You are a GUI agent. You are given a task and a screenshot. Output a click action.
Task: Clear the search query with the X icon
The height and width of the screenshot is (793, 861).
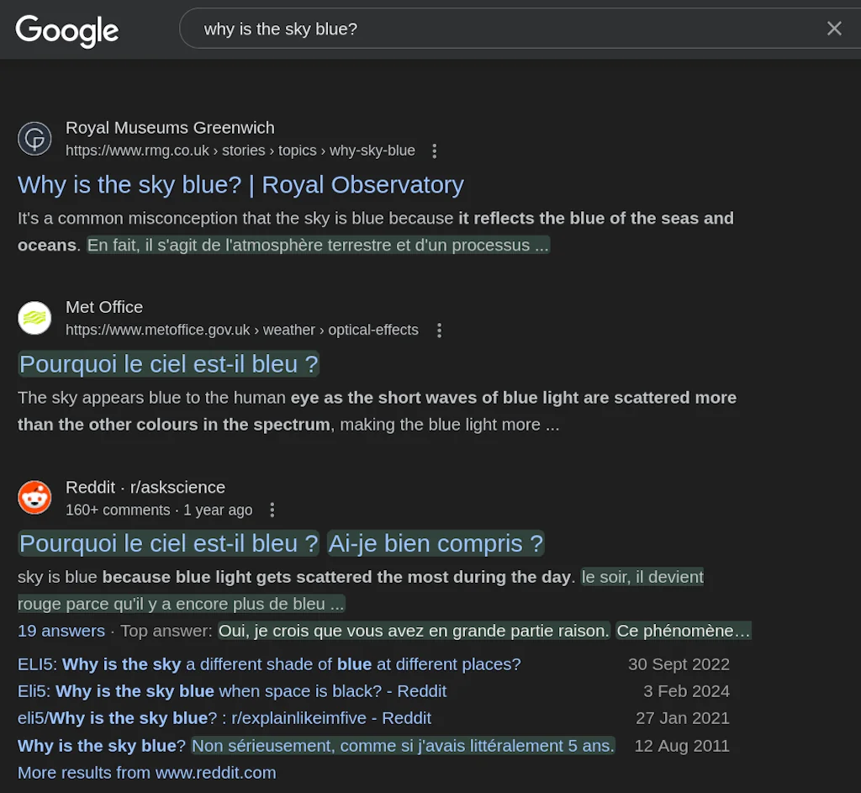coord(833,28)
